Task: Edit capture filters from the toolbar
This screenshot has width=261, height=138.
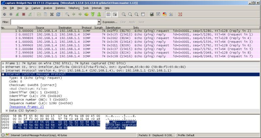Action: (x=152, y=14)
